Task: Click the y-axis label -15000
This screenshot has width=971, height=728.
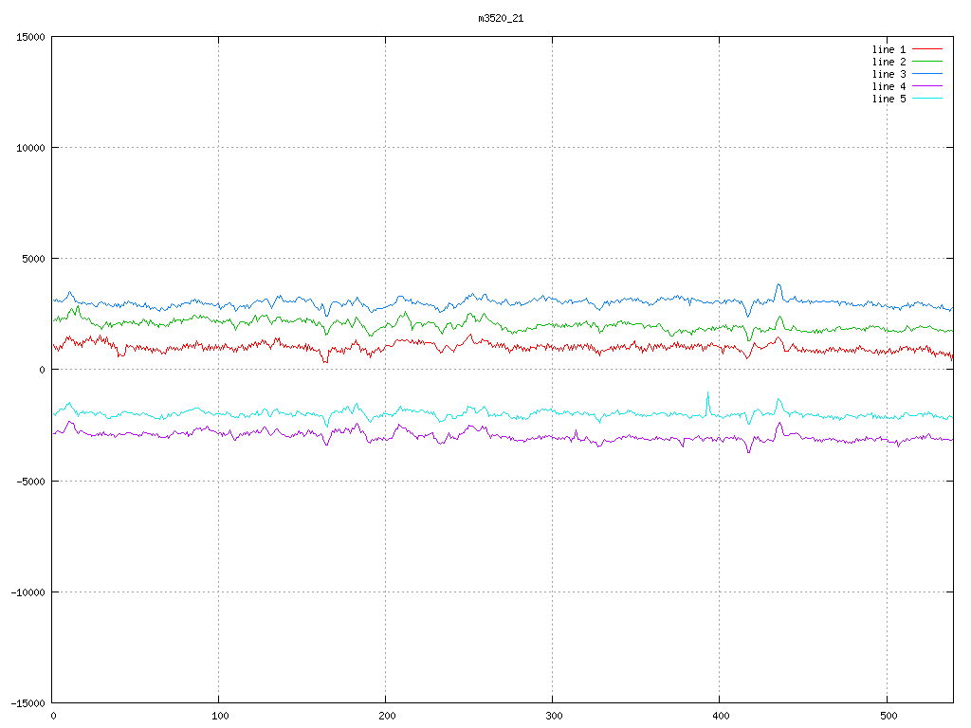Action: click(x=27, y=703)
